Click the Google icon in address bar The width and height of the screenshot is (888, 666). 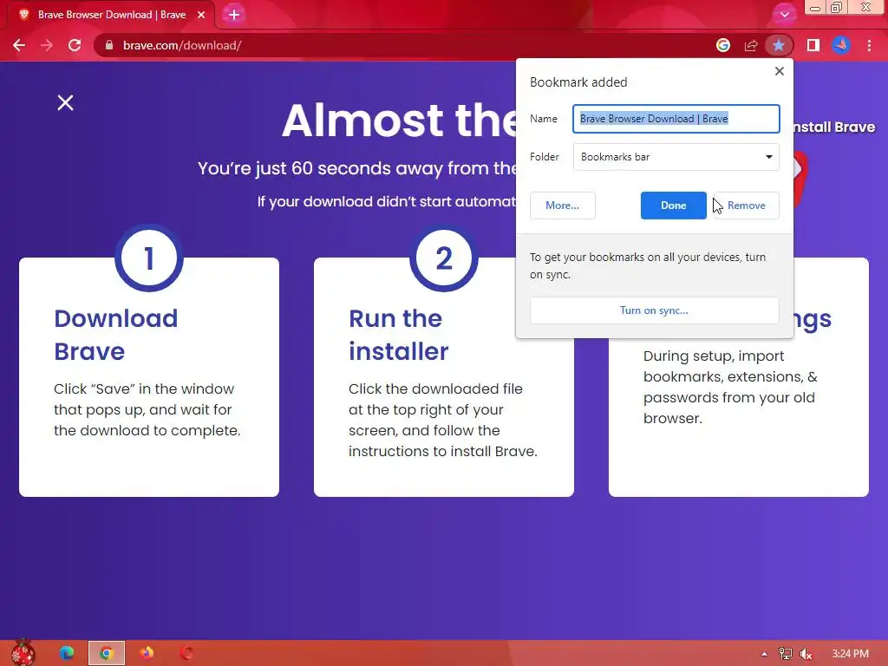pyautogui.click(x=722, y=45)
